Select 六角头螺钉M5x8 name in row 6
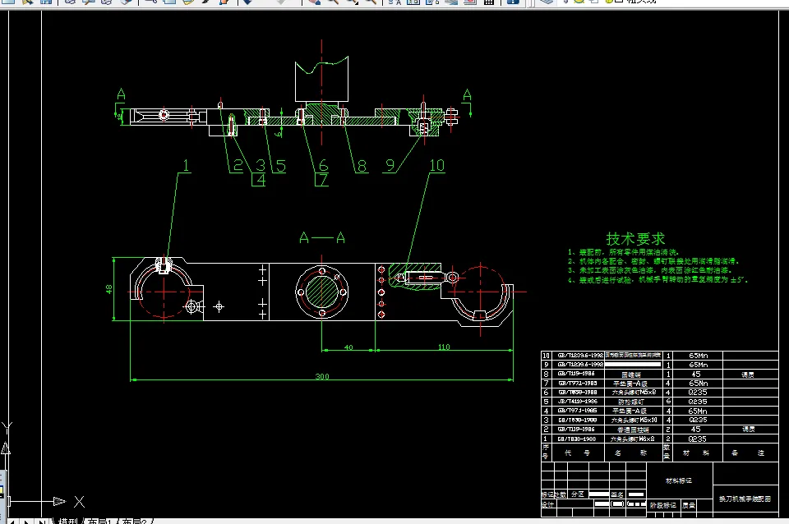 tap(634, 393)
